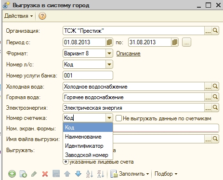Open calendar for end date 31.08.2013
The height and width of the screenshot is (180, 223).
click(175, 42)
